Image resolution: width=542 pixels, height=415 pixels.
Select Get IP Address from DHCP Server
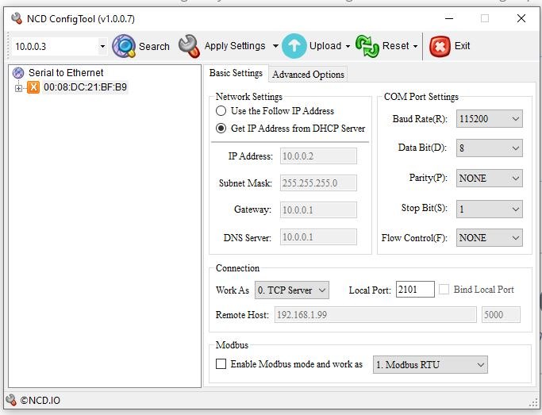point(221,129)
